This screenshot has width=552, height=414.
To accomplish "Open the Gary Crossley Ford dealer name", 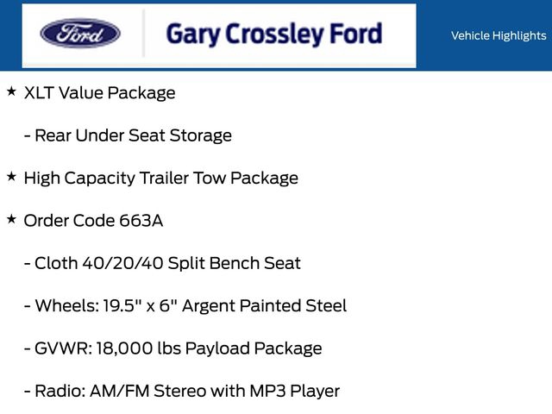I will click(x=273, y=34).
